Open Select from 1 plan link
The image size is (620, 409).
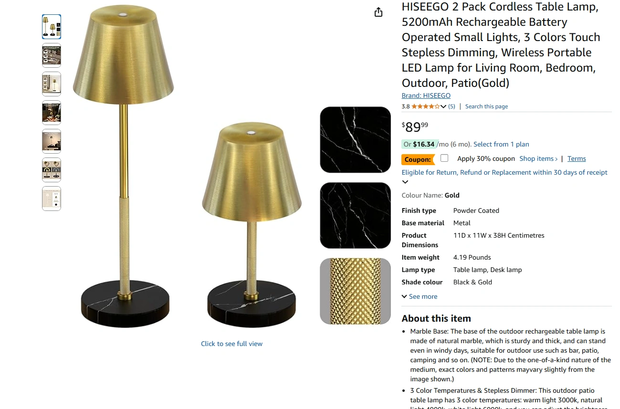tap(501, 144)
